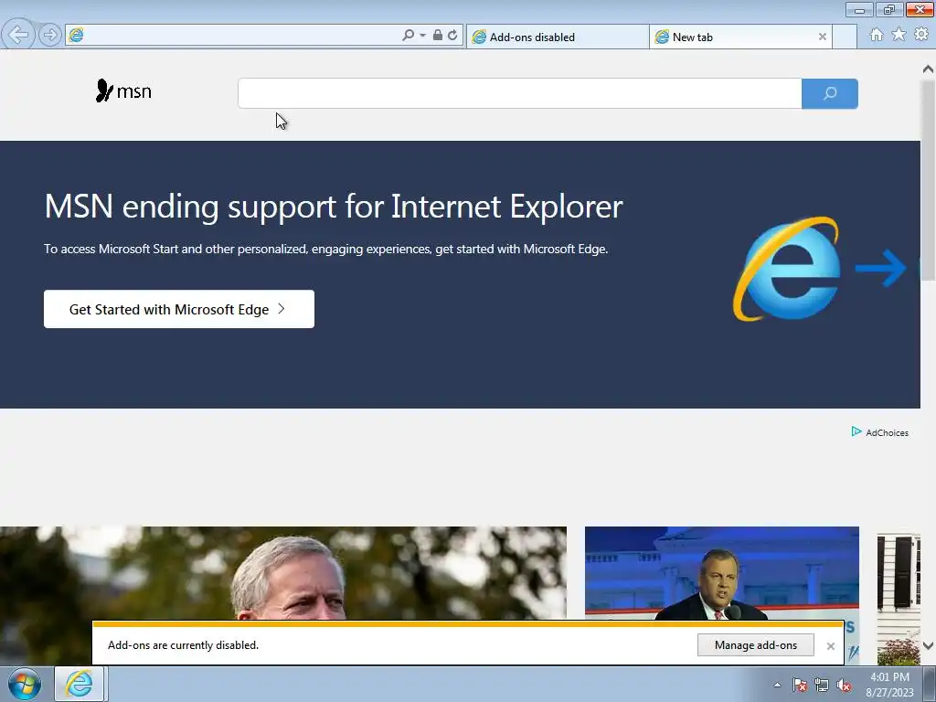Image resolution: width=936 pixels, height=702 pixels.
Task: Submit search with the blue magnifier button
Action: point(830,93)
